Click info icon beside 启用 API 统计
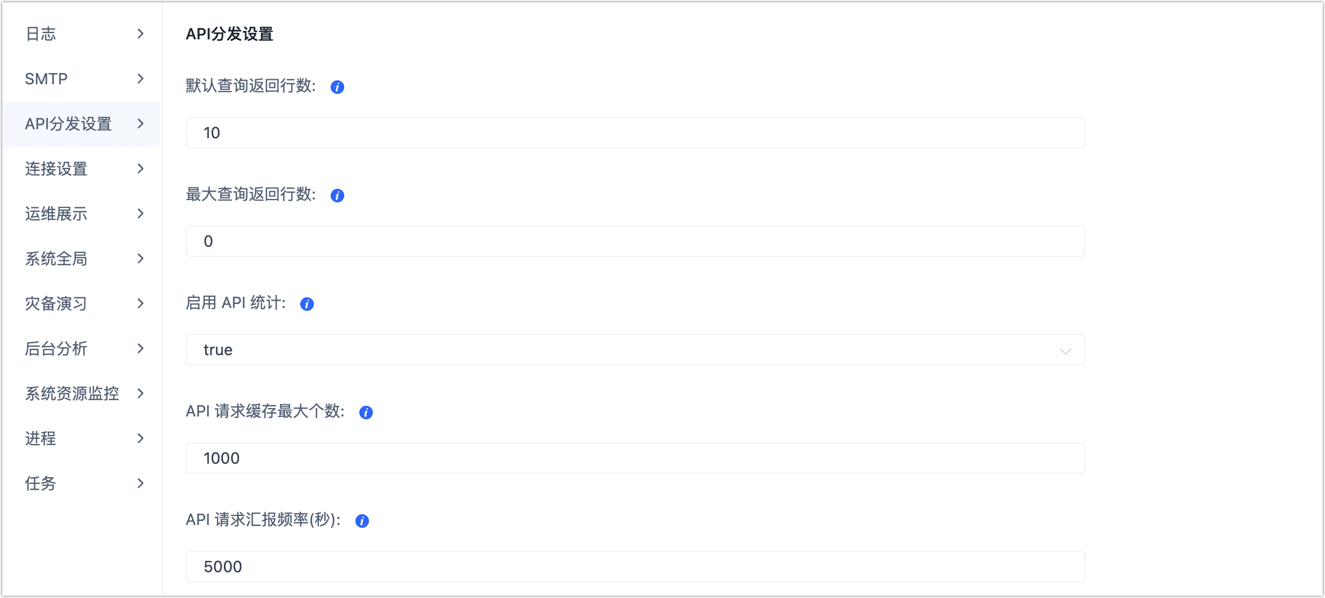The image size is (1325, 598). pyautogui.click(x=307, y=304)
